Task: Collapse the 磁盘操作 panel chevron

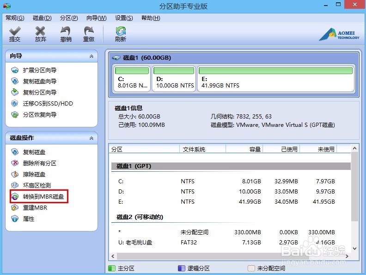Action: (x=91, y=138)
